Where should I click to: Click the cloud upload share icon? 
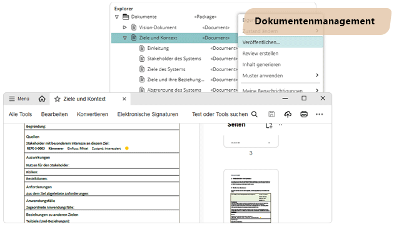pyautogui.click(x=288, y=114)
